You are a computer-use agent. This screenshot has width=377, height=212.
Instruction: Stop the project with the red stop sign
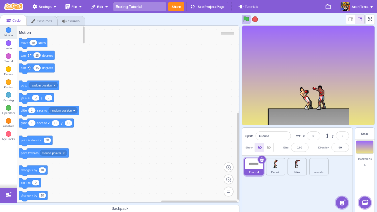click(255, 19)
